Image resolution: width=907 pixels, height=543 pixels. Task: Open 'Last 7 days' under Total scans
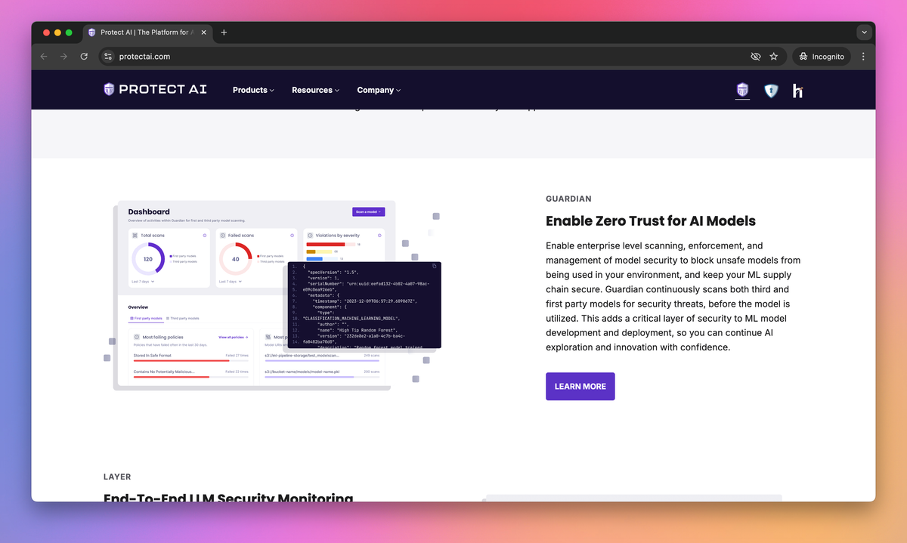click(143, 281)
